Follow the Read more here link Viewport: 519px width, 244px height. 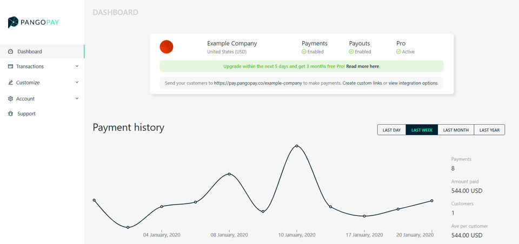click(x=363, y=66)
